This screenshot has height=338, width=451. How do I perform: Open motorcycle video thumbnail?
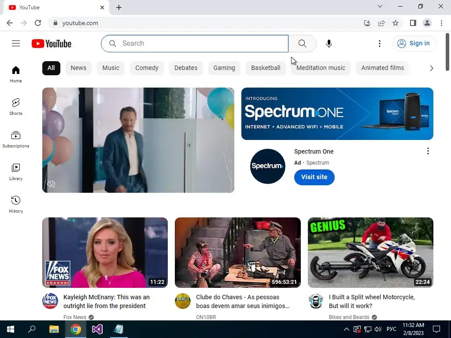point(370,252)
